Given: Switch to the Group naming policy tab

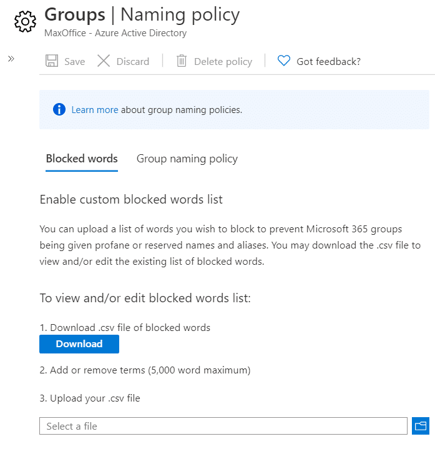Looking at the screenshot, I should tap(187, 159).
